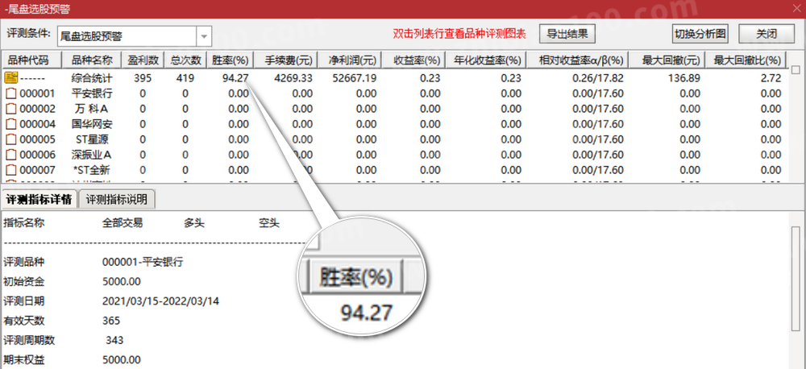Screen dimensions: 806x369
Task: Click the list scrollbar box at top right
Action: tap(796, 70)
